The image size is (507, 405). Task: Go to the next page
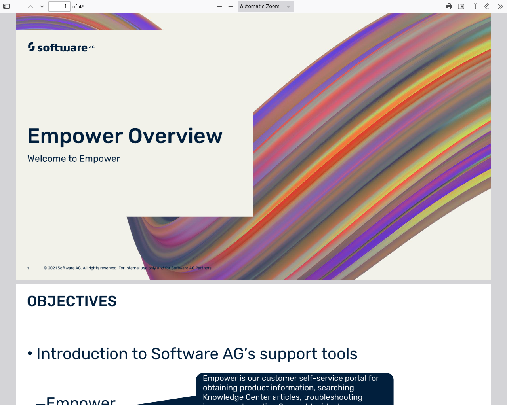(42, 6)
